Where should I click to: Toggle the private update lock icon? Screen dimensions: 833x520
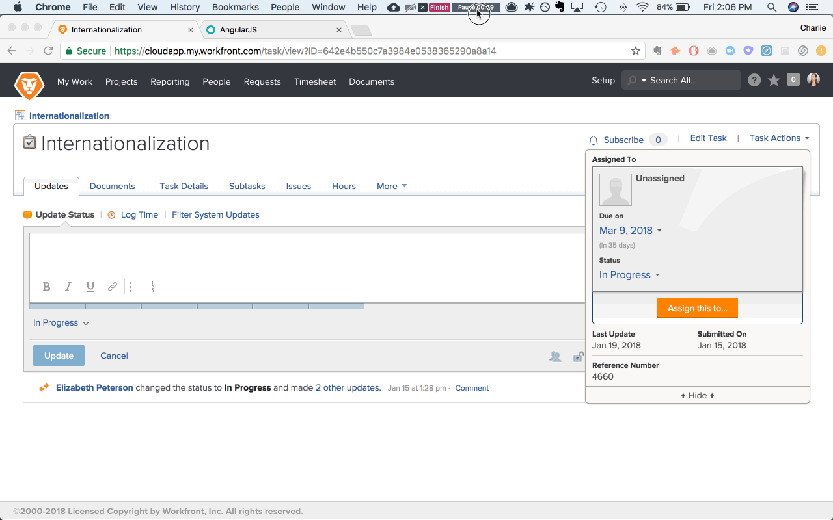coord(578,356)
